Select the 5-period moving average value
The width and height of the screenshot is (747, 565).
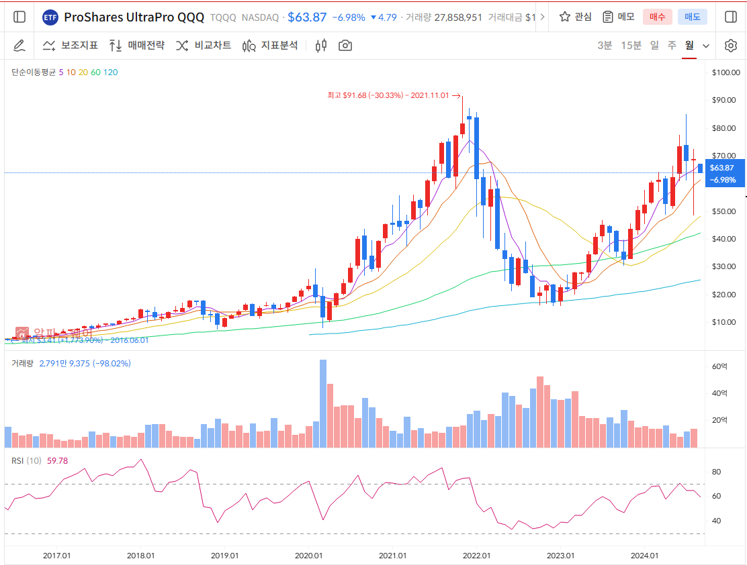tap(61, 72)
